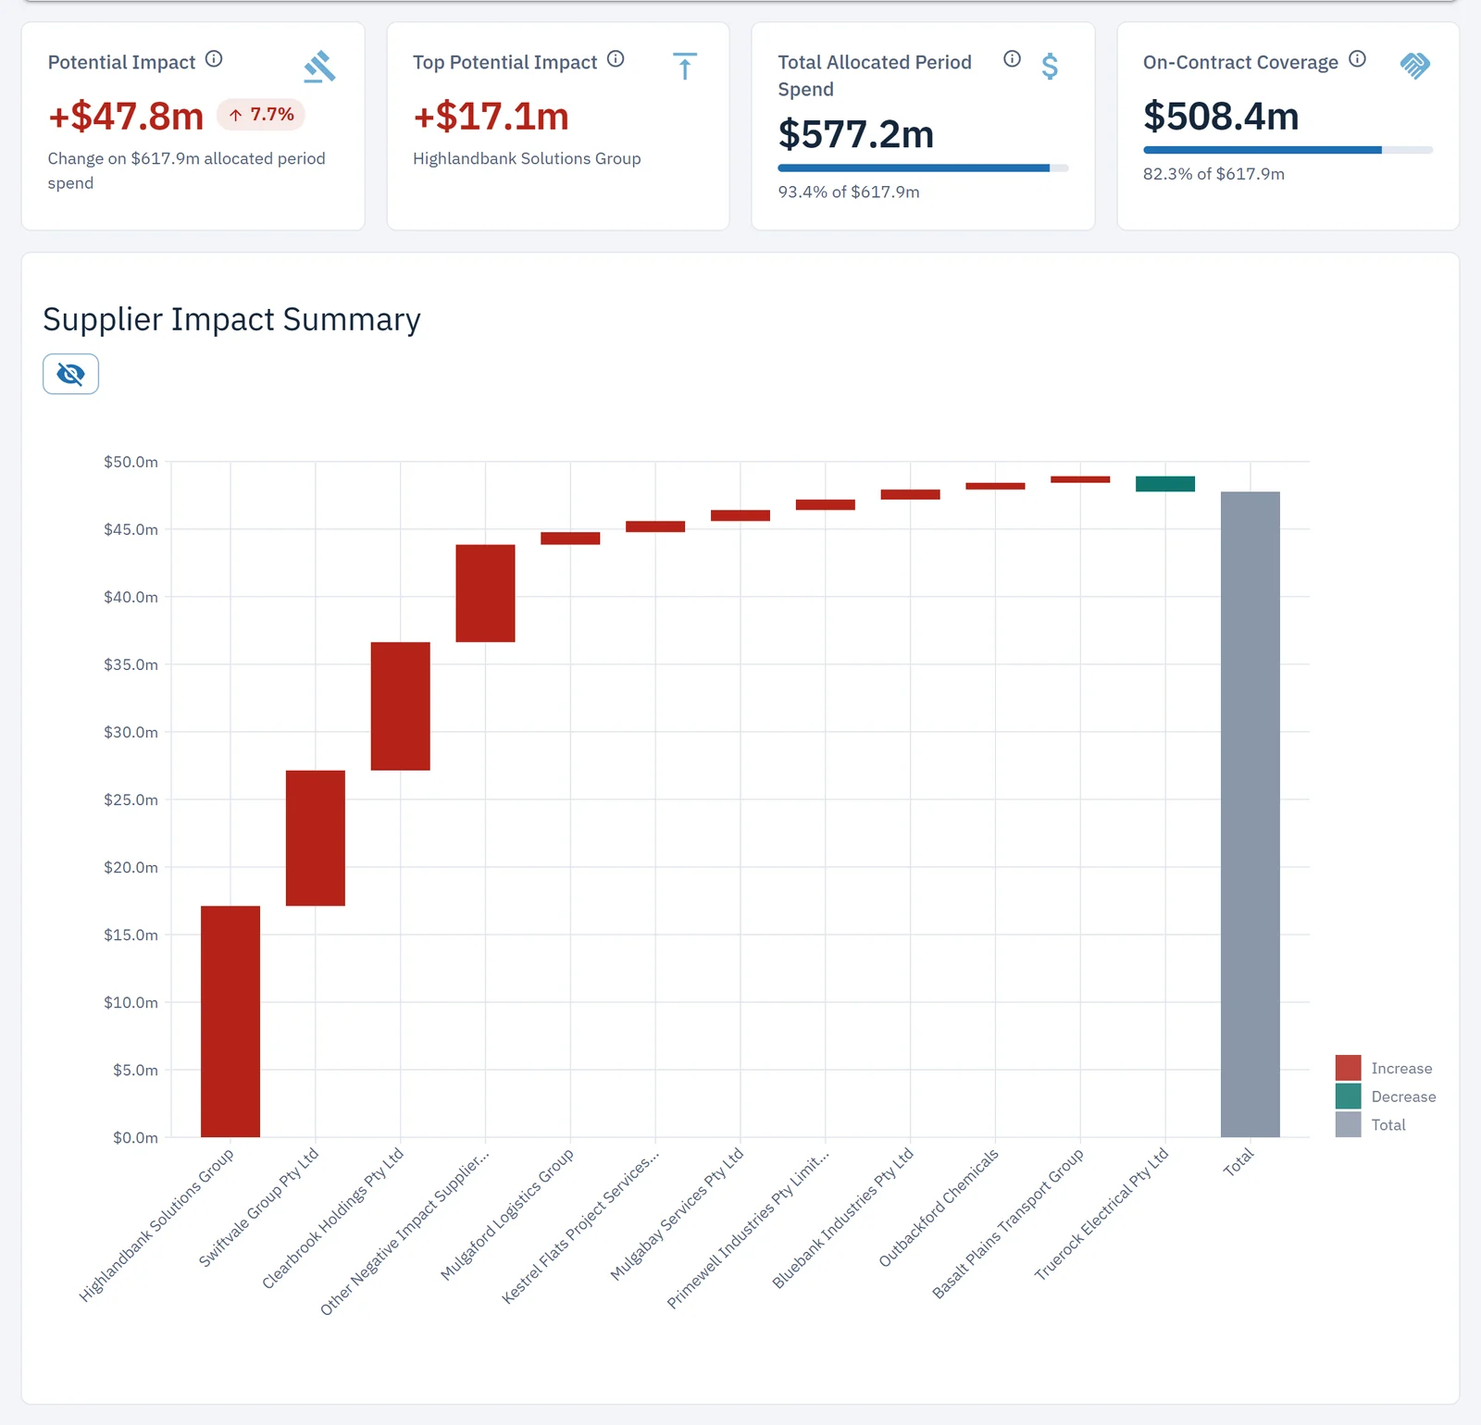Select the Clearbrook Holdings Pty Ltd bar

tap(401, 706)
